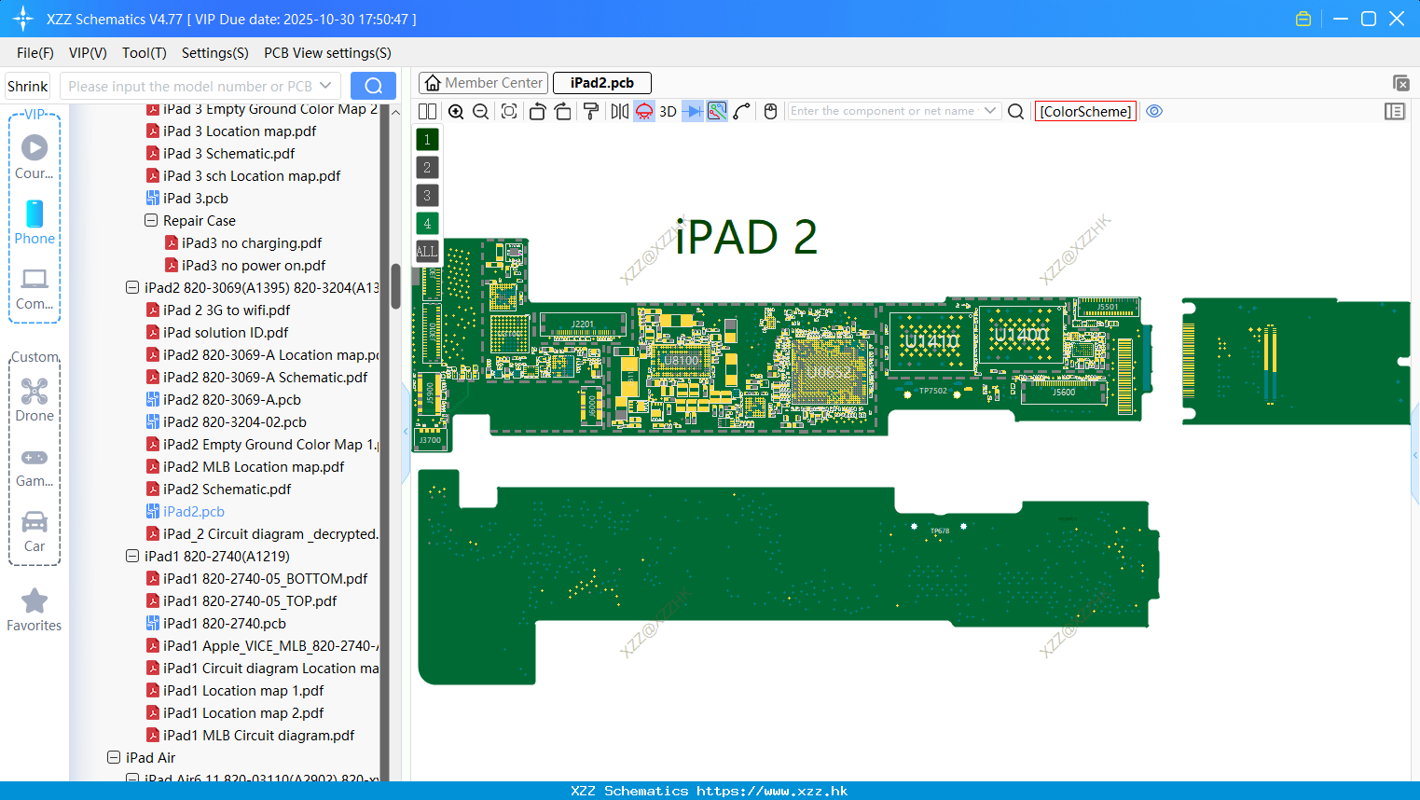Open the component name dropdown arrow
Screen dimensions: 1420x800
point(991,111)
